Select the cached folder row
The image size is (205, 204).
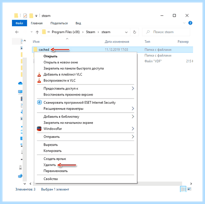(112, 49)
